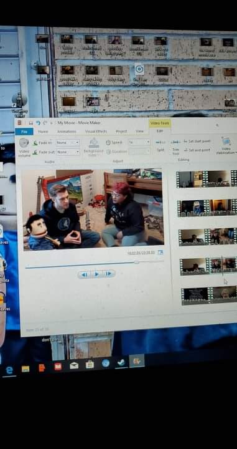237x449 pixels.
Task: Click the Movie Maker app icon in title bar
Action: click(x=20, y=123)
